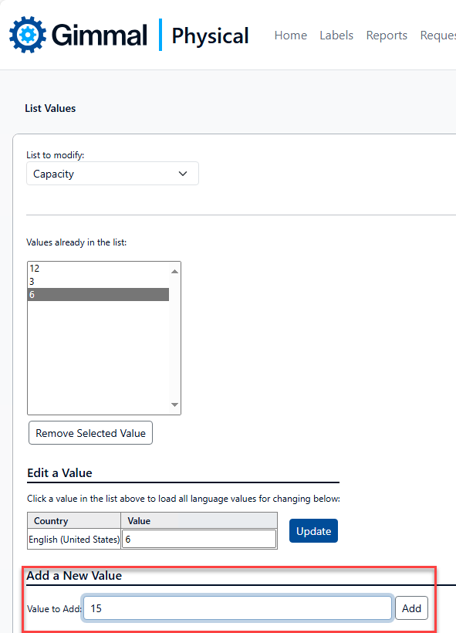
Task: Click the list box scroll down arrow
Action: (x=174, y=405)
